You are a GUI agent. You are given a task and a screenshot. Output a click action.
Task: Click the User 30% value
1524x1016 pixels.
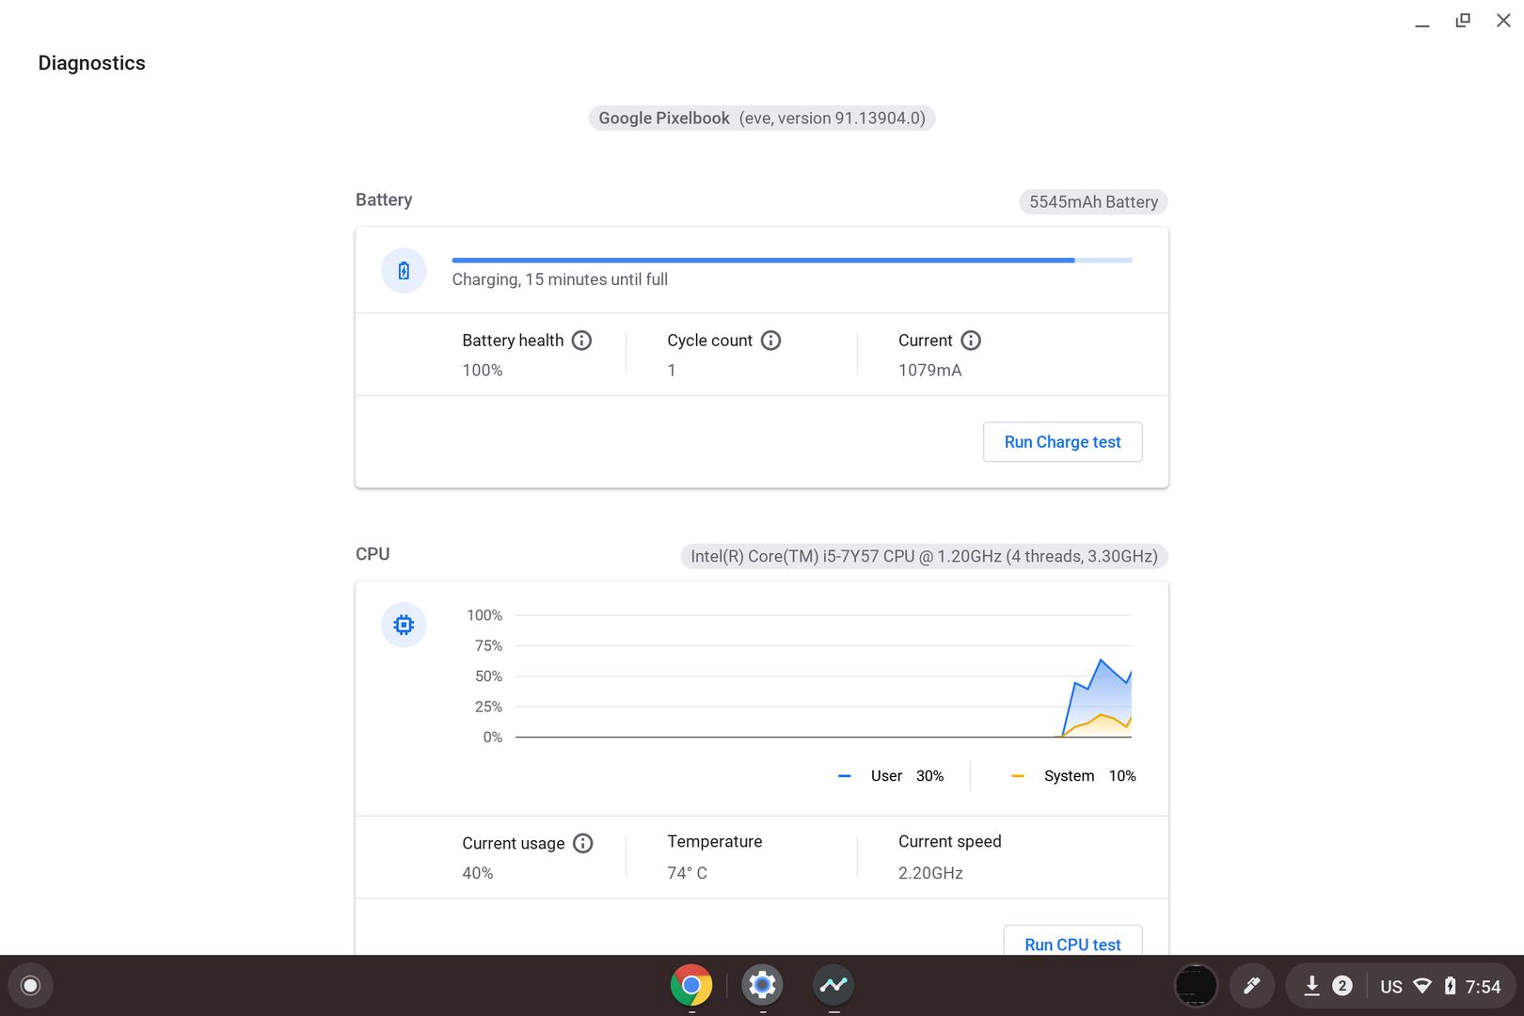pos(929,776)
